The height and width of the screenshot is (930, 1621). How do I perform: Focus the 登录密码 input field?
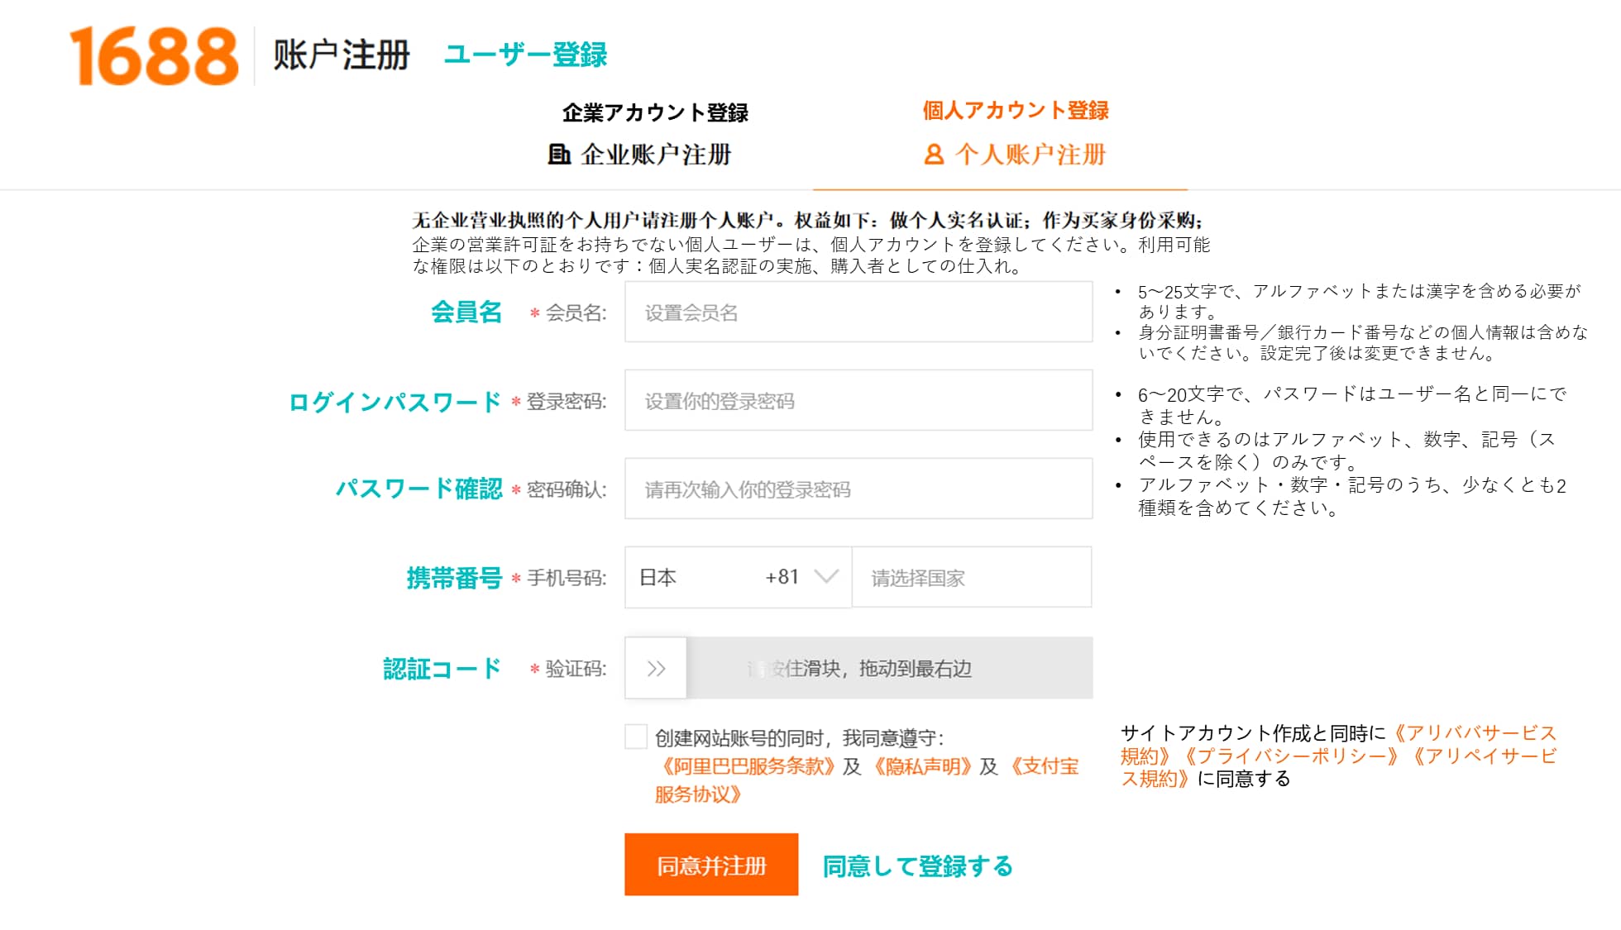(x=858, y=401)
